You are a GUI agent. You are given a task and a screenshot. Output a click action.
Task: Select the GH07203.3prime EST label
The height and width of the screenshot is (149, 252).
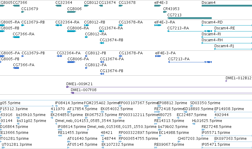point(193,139)
